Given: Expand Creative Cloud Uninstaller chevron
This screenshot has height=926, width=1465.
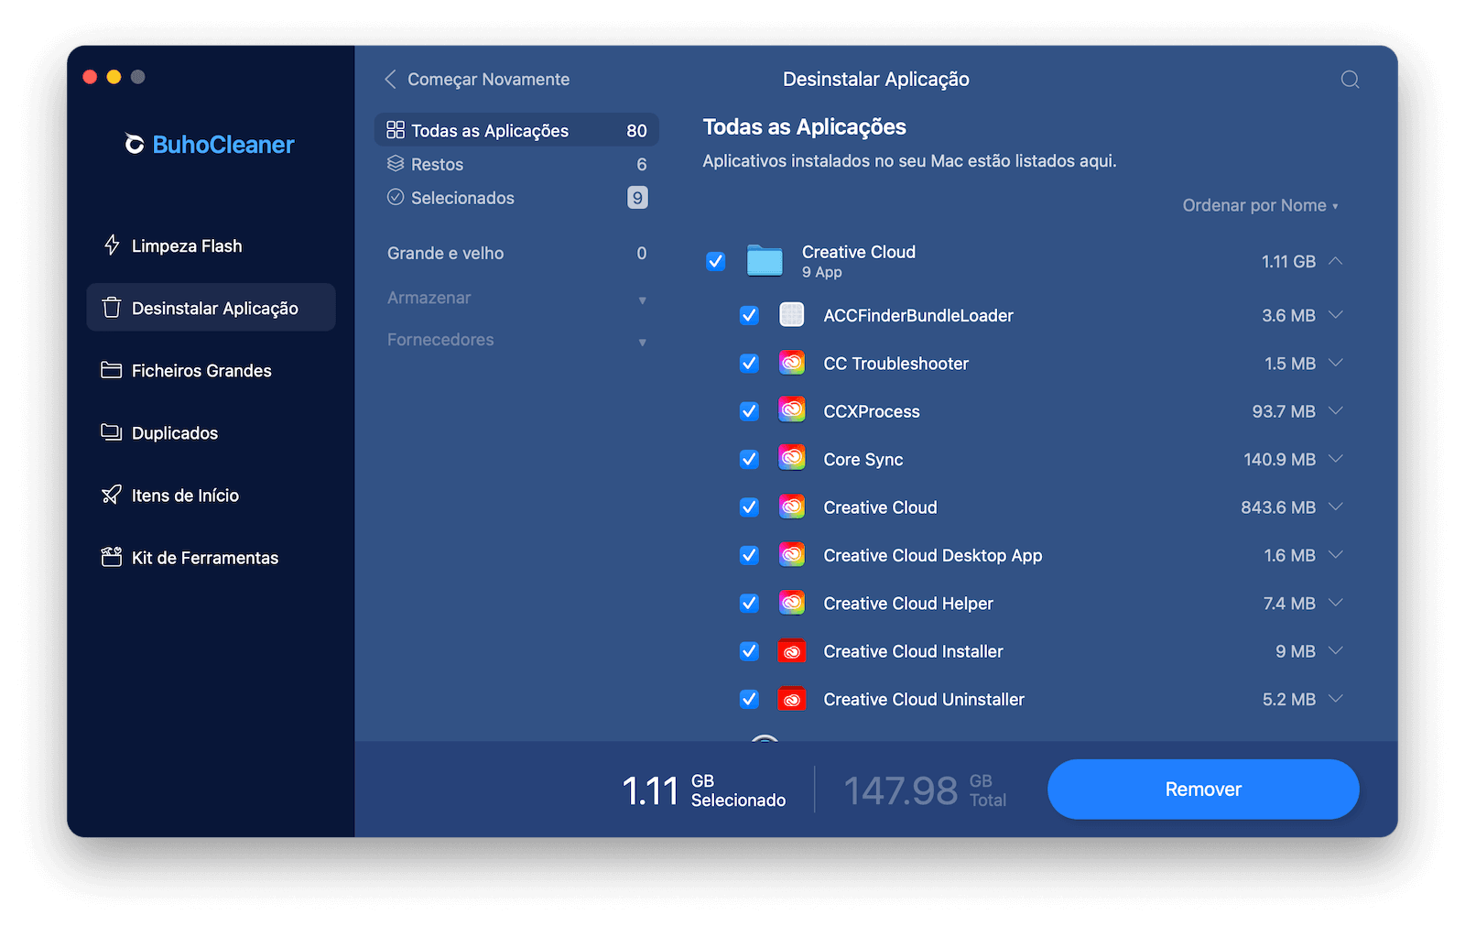Looking at the screenshot, I should point(1336,699).
